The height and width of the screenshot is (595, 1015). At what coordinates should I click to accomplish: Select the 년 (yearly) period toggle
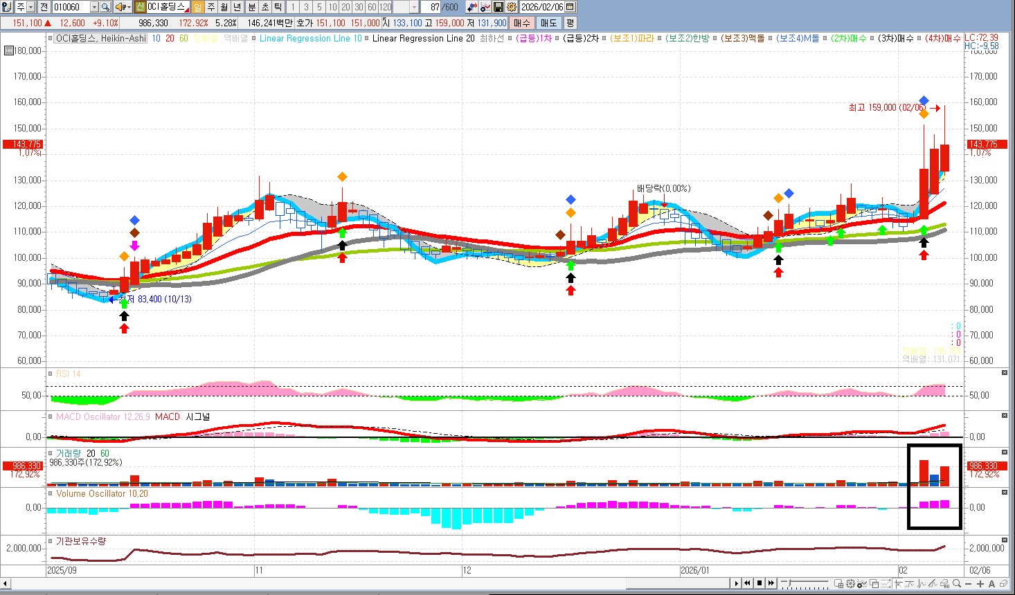(237, 7)
